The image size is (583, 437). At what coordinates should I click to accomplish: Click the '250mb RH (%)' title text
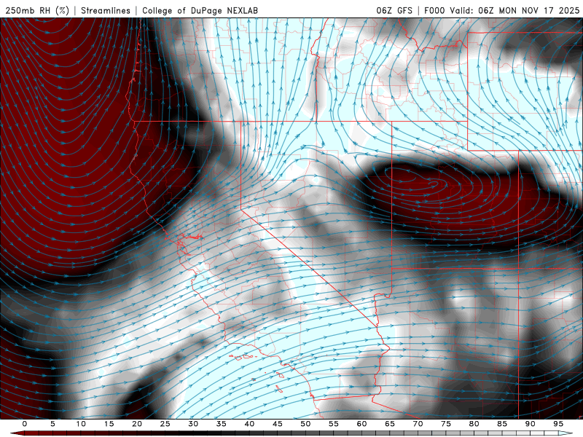pyautogui.click(x=37, y=10)
